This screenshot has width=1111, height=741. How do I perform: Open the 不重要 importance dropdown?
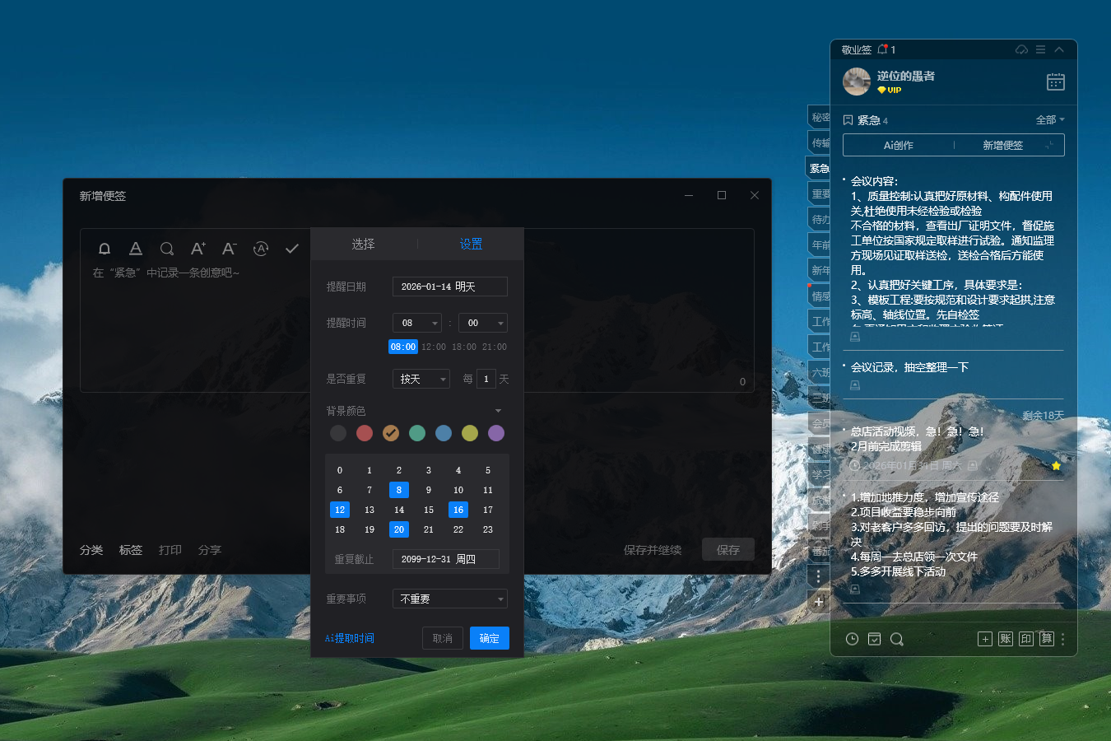click(x=449, y=599)
